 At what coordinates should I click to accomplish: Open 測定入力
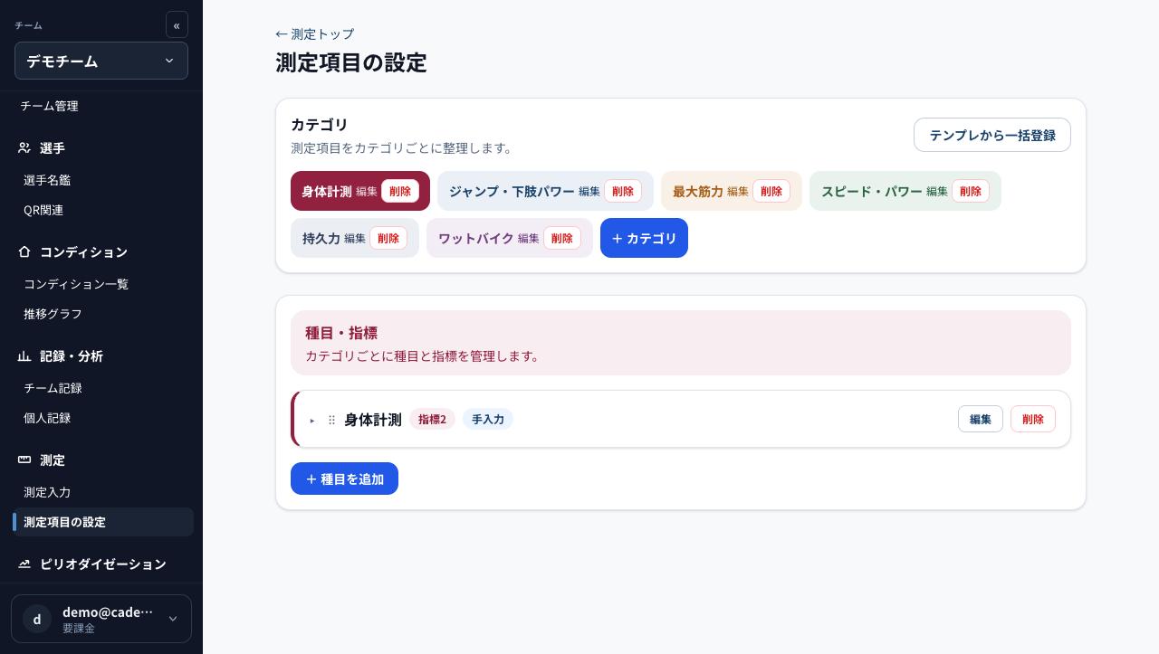(x=47, y=492)
